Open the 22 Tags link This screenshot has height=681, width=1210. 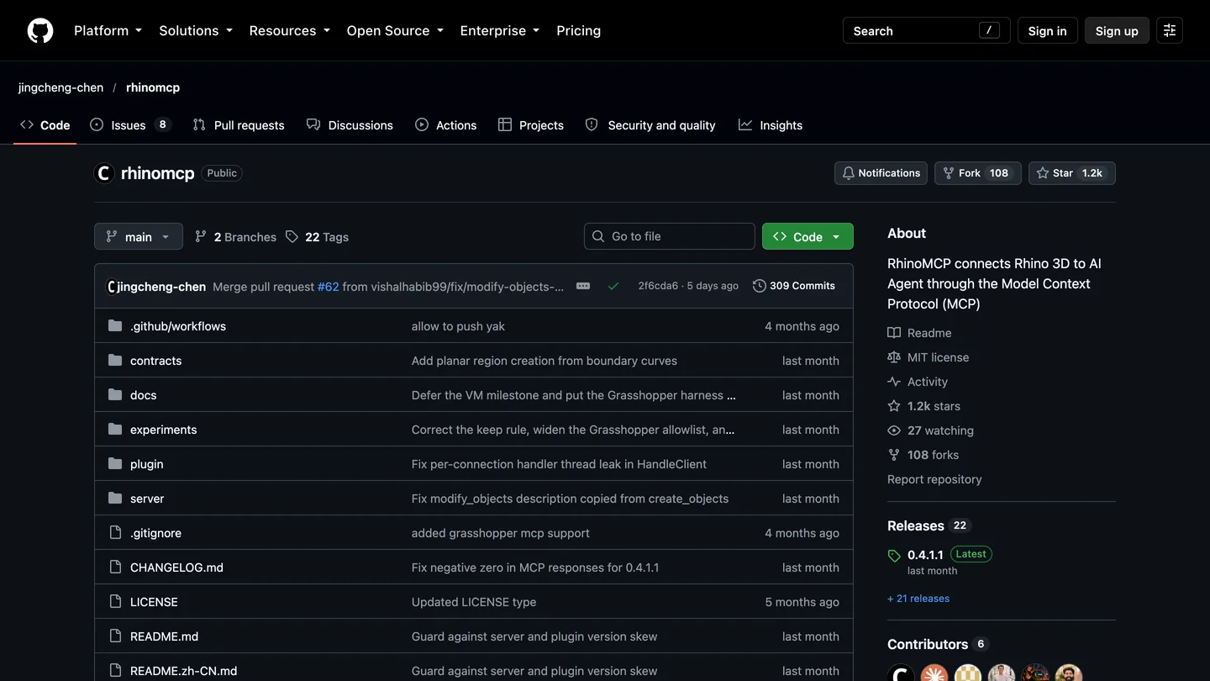tap(317, 237)
